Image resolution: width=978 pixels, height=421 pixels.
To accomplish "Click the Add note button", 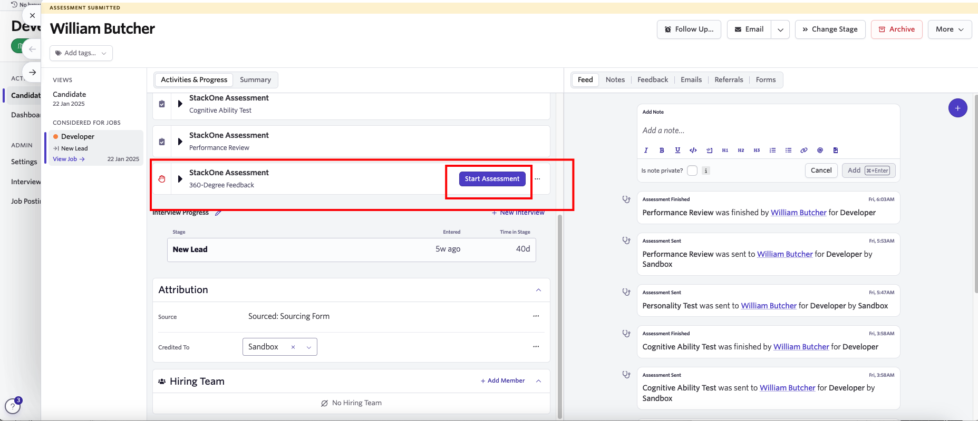I will pyautogui.click(x=868, y=171).
